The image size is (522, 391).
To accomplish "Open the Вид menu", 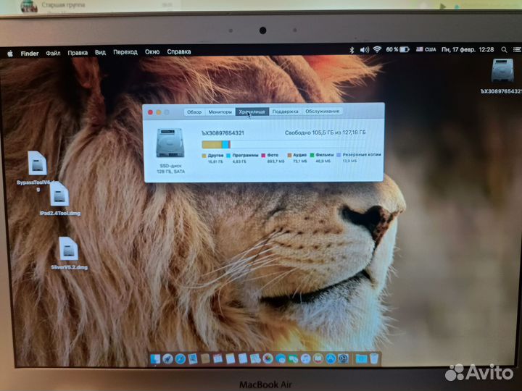I will [100, 52].
